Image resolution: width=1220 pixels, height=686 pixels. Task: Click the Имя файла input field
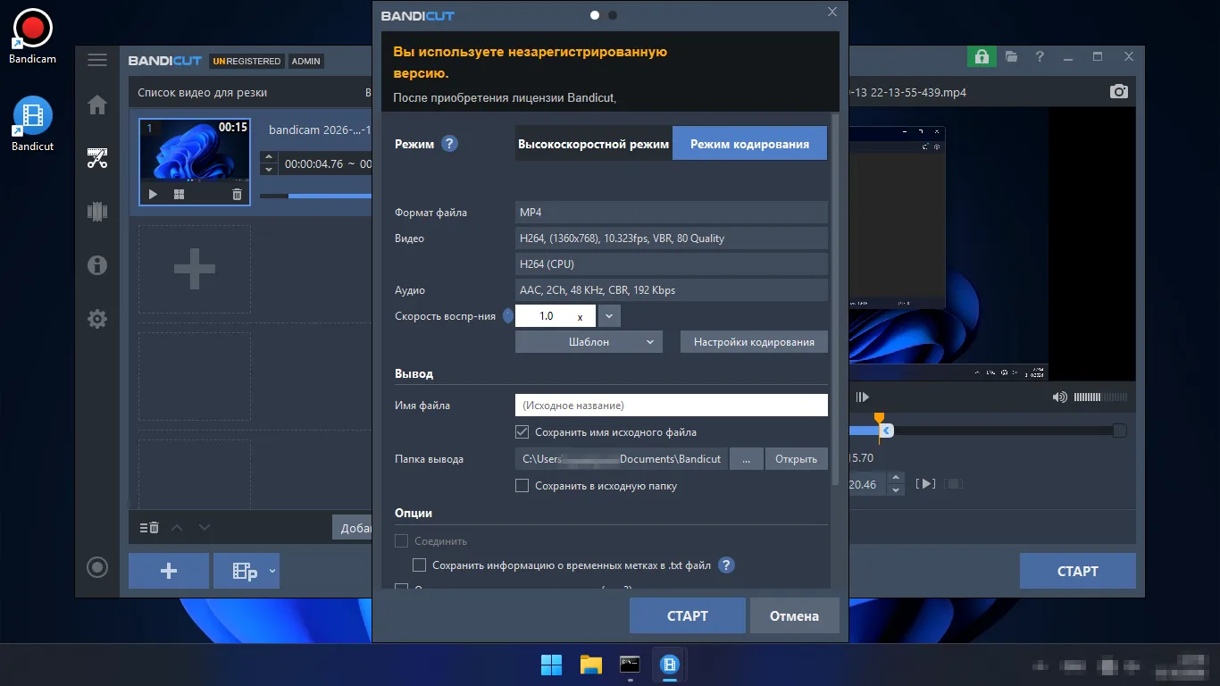pos(672,406)
